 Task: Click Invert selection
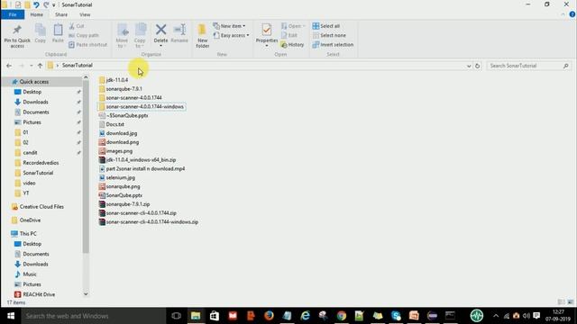click(333, 45)
